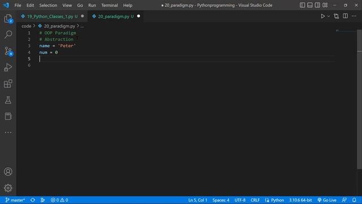The height and width of the screenshot is (204, 362).
Task: Open the Go menu
Action: click(80, 5)
